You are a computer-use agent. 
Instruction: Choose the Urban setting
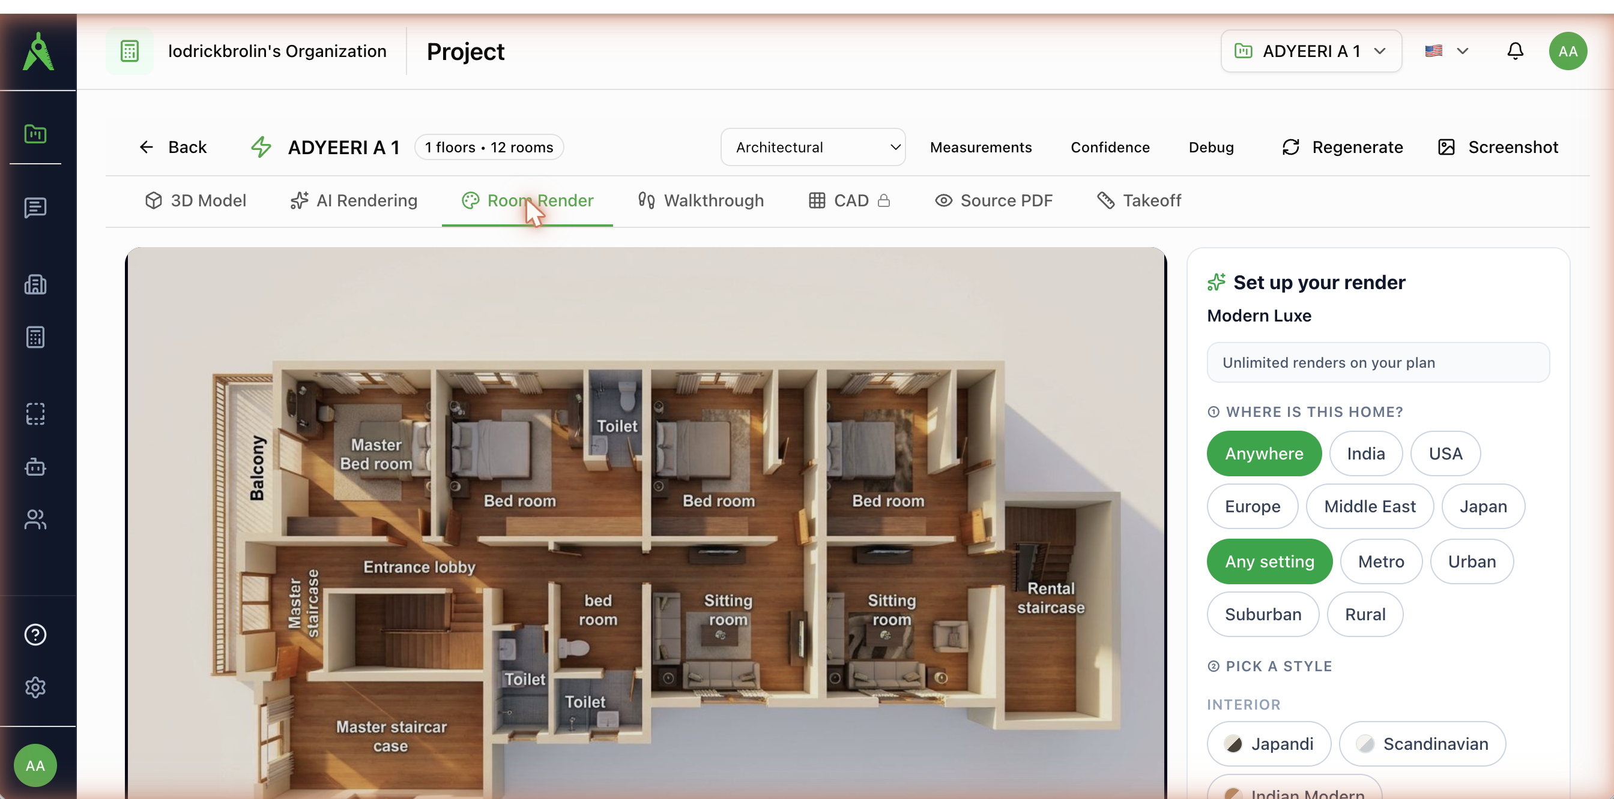1472,561
